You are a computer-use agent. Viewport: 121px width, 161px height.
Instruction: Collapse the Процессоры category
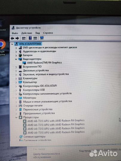[16, 117]
